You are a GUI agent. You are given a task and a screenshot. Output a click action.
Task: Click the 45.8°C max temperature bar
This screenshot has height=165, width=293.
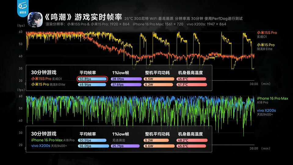point(191,79)
